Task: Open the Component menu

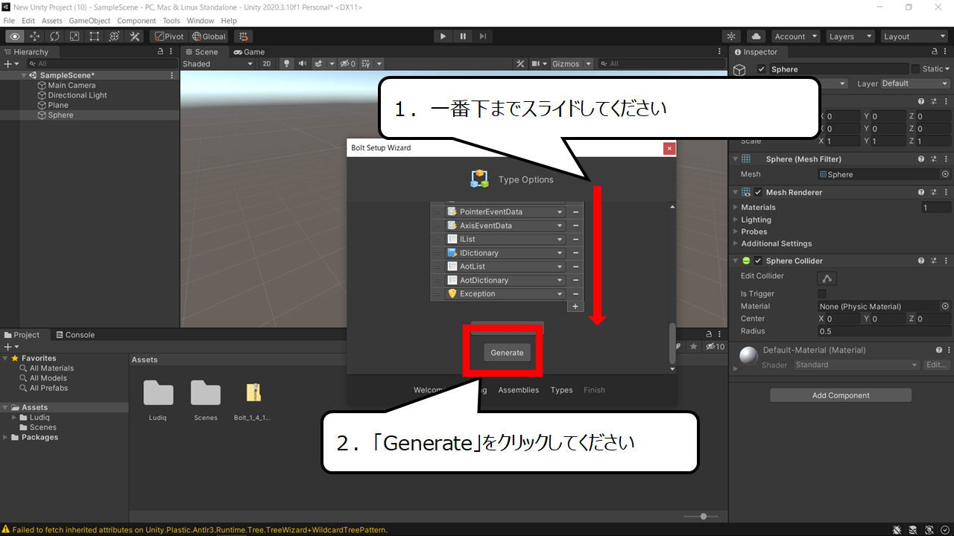Action: coord(136,21)
